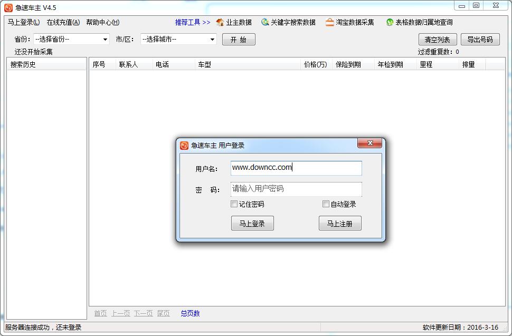Screen dimensions: 512x336
Task: Click the 搜索历史 panel header
Action: point(46,64)
